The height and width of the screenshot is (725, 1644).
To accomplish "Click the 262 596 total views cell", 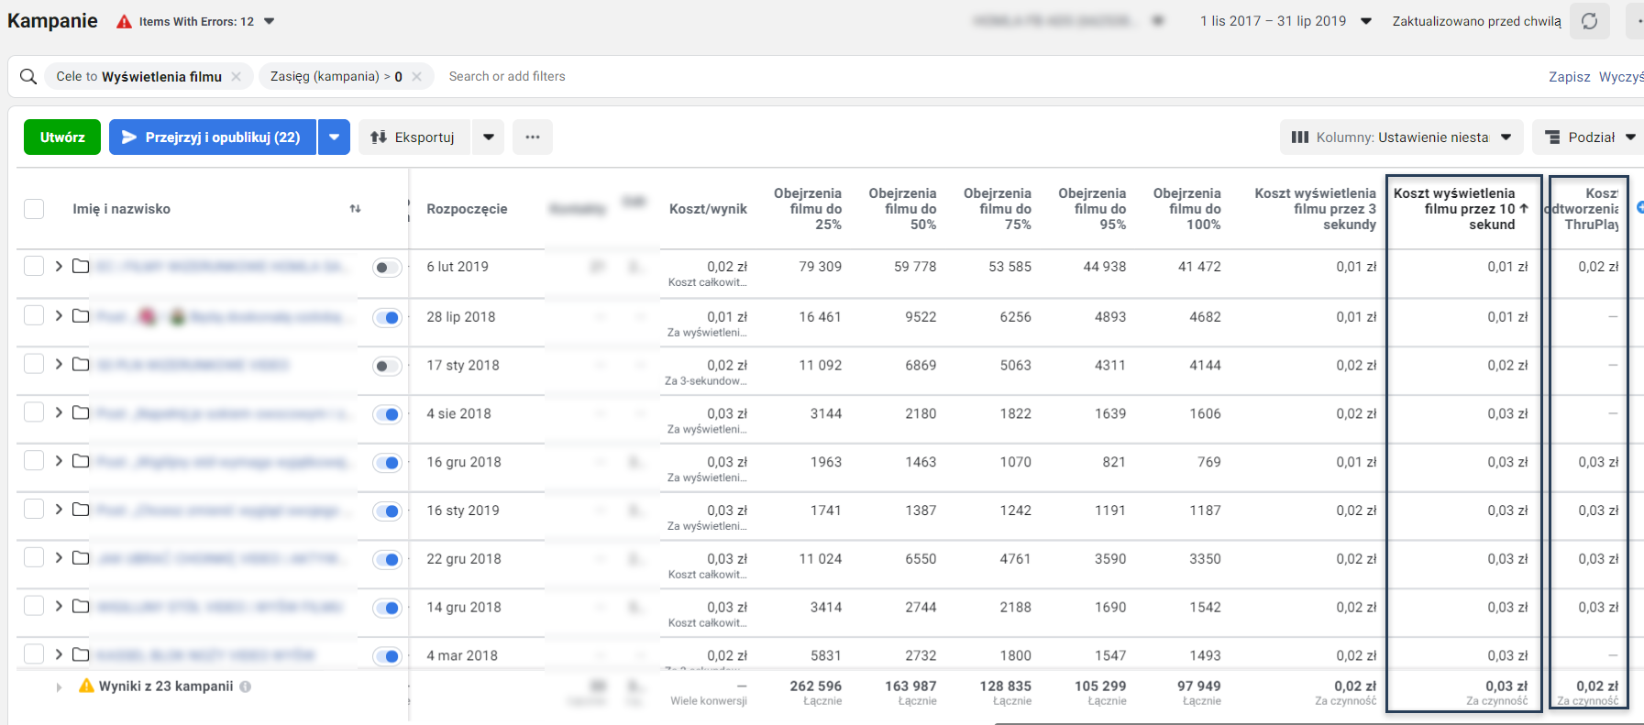I will [x=815, y=686].
